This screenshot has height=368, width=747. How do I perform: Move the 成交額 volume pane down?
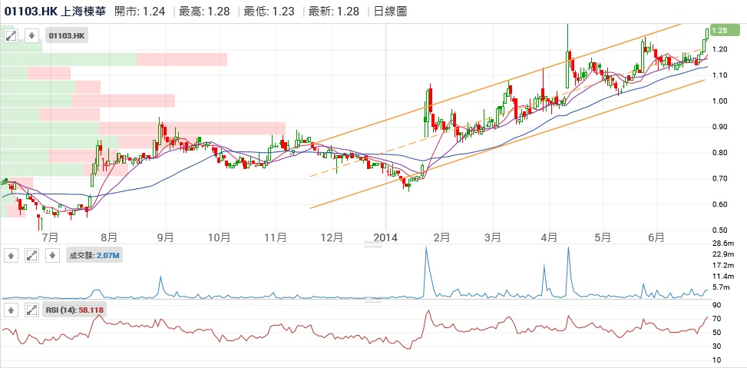50,256
